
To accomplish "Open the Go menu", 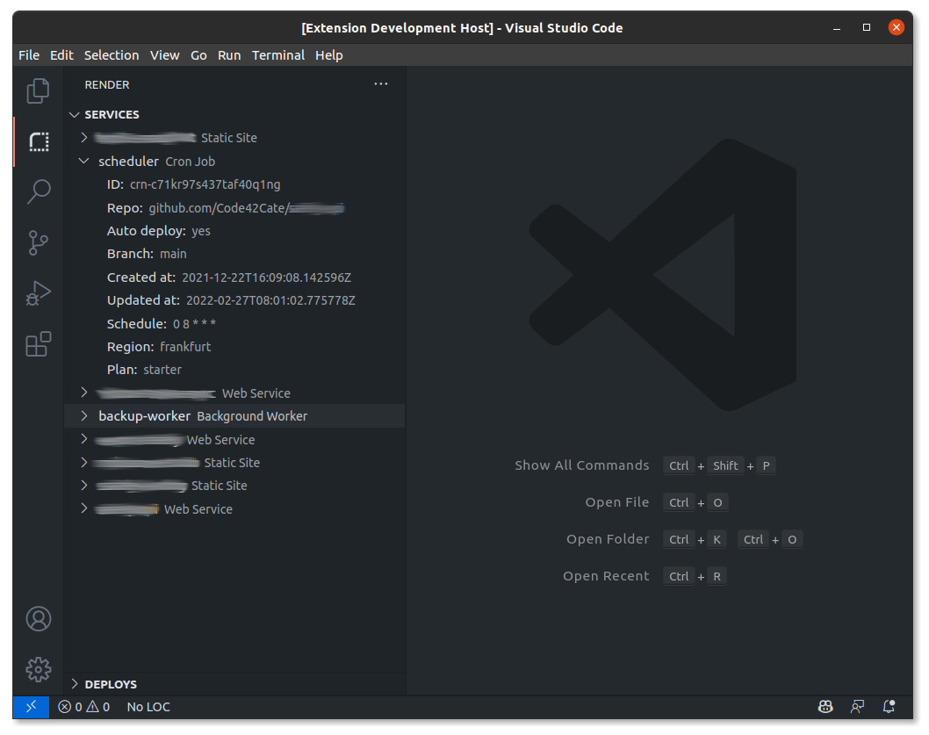I will pyautogui.click(x=198, y=55).
